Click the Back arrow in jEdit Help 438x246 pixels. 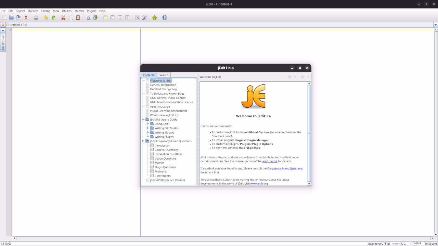click(x=290, y=77)
